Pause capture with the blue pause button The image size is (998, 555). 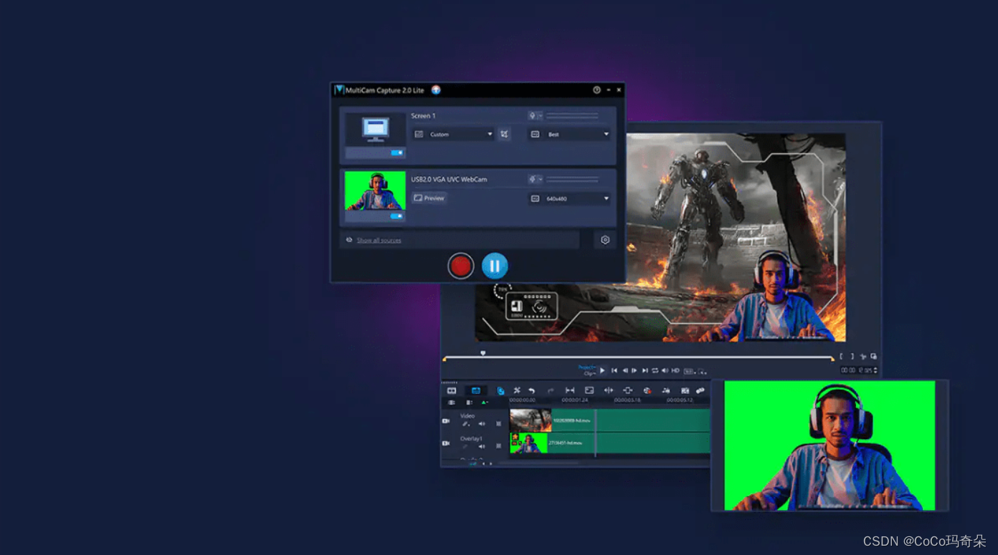(x=495, y=266)
